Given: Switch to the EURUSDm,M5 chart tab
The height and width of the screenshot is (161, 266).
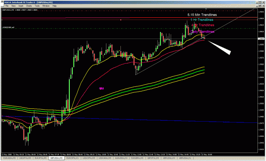Looking at the screenshot, I should tap(9, 158).
